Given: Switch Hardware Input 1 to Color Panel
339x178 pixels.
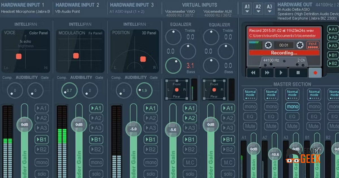Looking at the screenshot, I should 38,33.
